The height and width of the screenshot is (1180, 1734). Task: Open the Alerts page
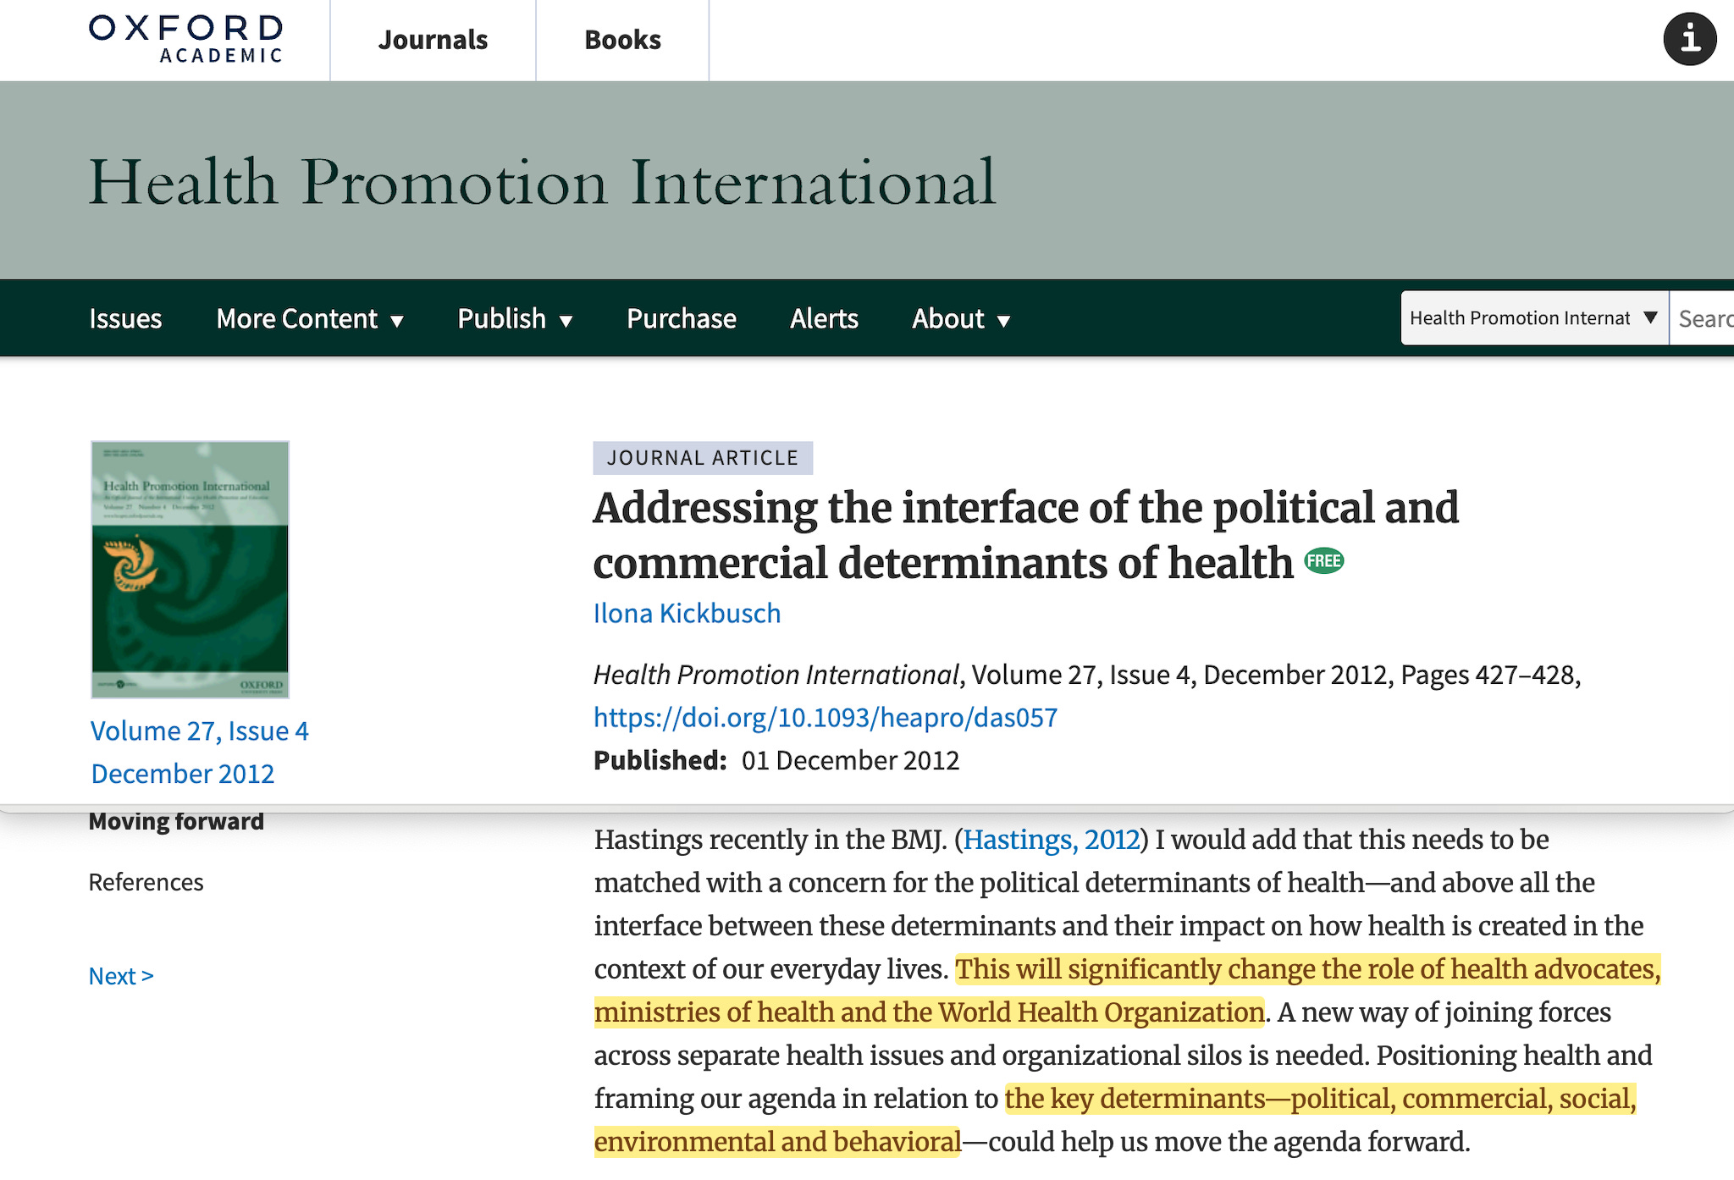824,318
